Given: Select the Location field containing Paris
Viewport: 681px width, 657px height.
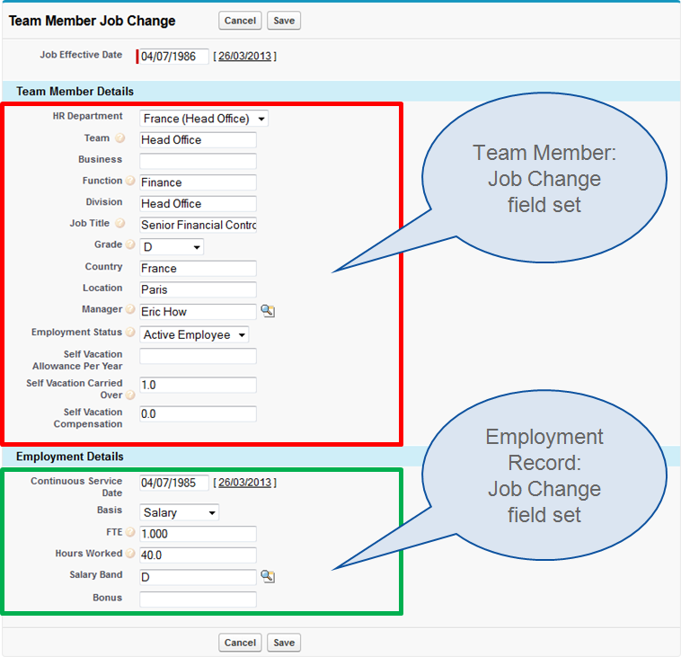Looking at the screenshot, I should pyautogui.click(x=198, y=289).
